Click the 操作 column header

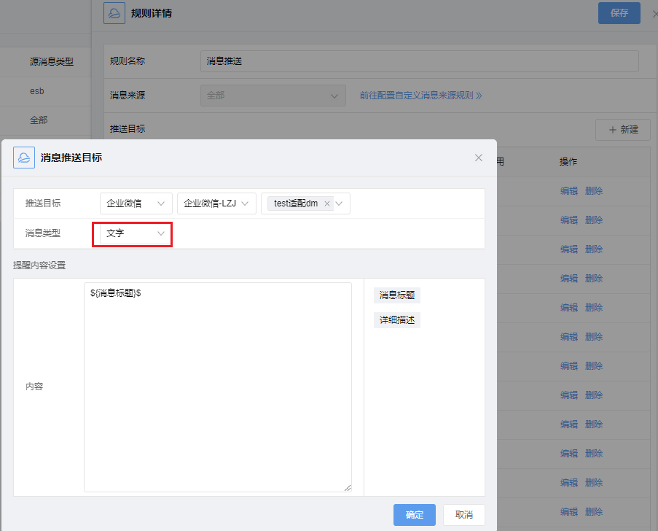point(568,162)
